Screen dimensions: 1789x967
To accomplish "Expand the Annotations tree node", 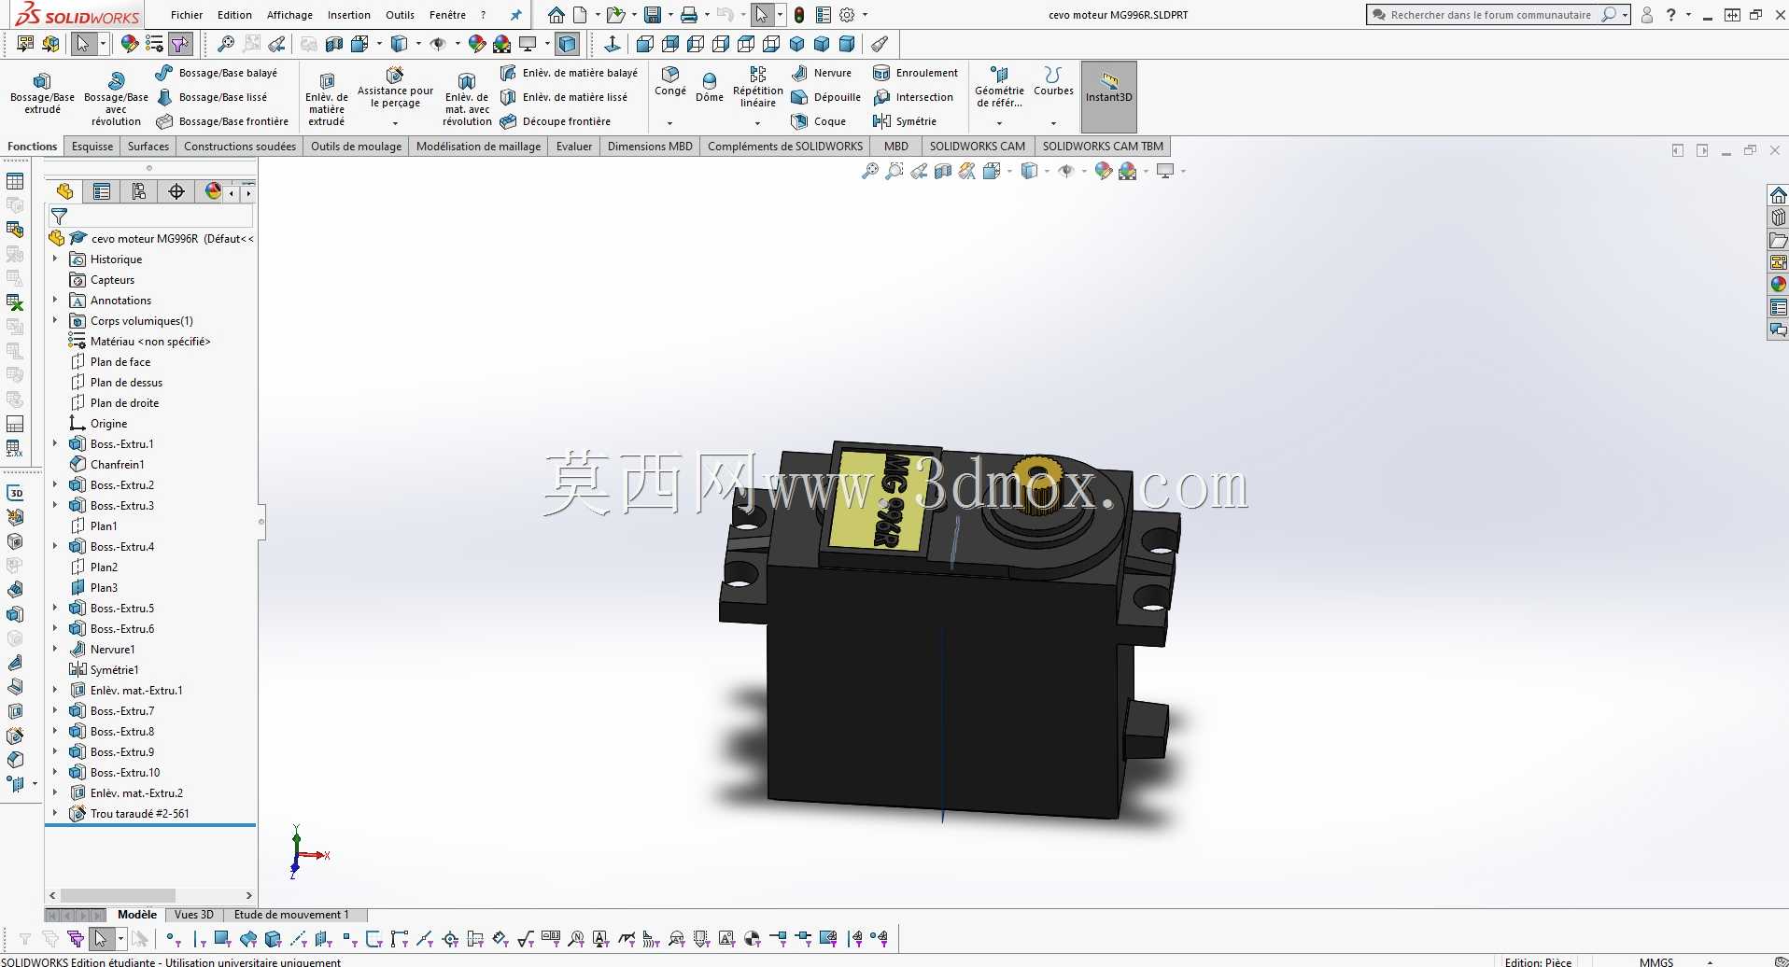I will (x=55, y=301).
